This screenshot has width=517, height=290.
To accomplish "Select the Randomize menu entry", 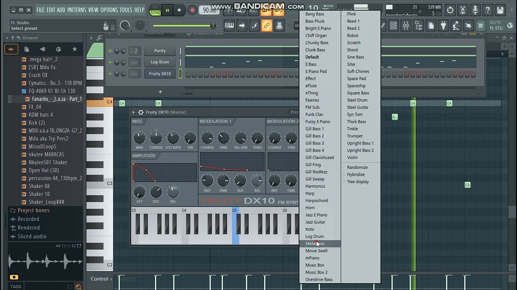I will click(357, 167).
